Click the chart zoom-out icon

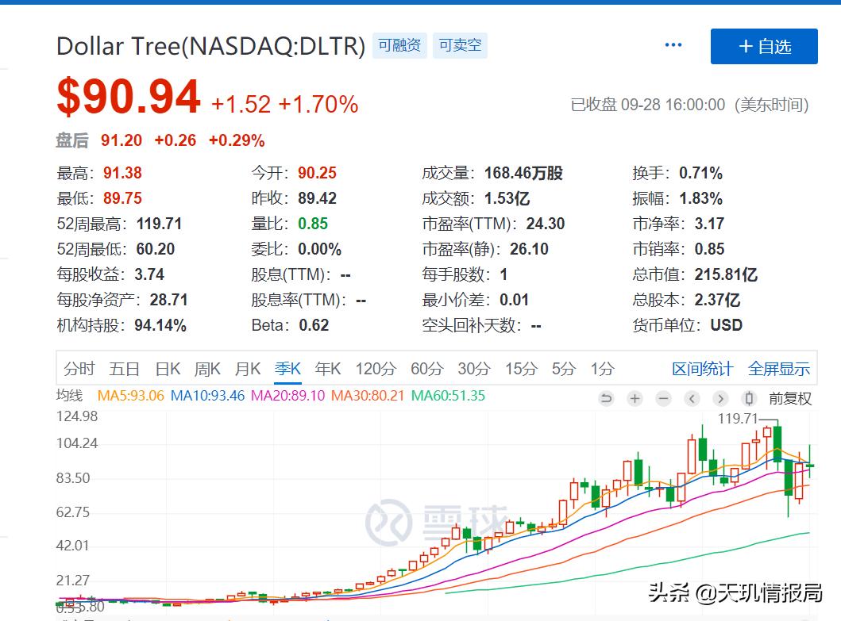click(x=664, y=399)
